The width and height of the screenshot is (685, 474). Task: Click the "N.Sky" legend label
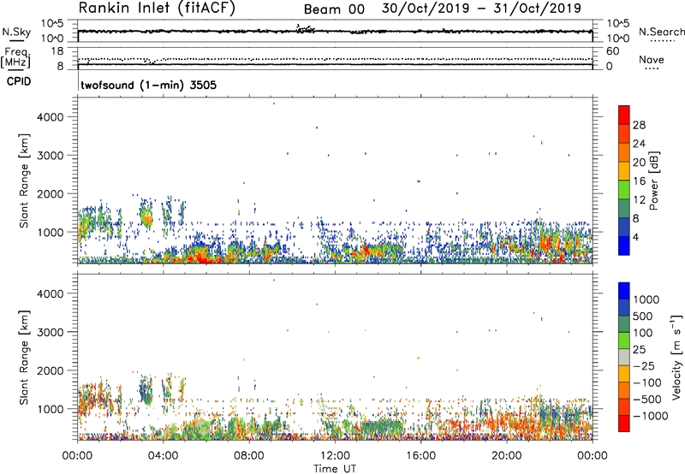point(16,32)
